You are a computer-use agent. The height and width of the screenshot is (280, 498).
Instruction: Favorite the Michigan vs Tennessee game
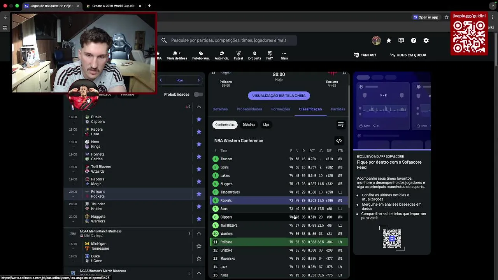pyautogui.click(x=199, y=246)
